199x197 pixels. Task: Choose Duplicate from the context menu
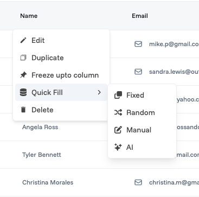coord(61,58)
